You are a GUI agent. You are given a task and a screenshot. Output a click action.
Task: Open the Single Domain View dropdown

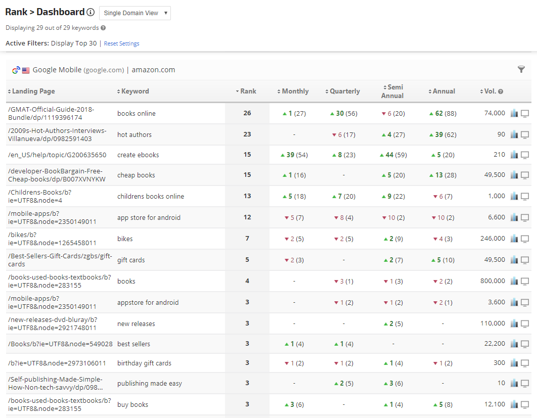click(x=135, y=13)
